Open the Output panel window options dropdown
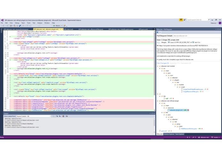 pyautogui.click(x=150, y=113)
